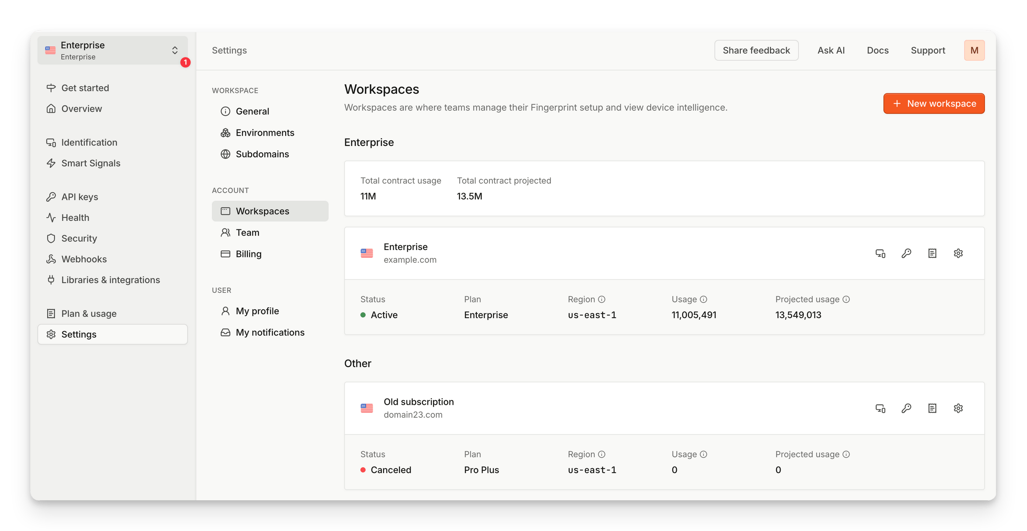Click the domain23.com text
The image size is (1027, 531).
coord(413,415)
